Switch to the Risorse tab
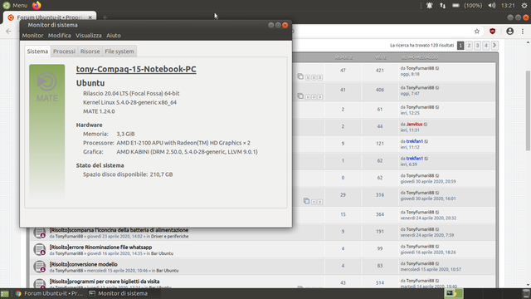This screenshot has height=299, width=531. [x=90, y=51]
